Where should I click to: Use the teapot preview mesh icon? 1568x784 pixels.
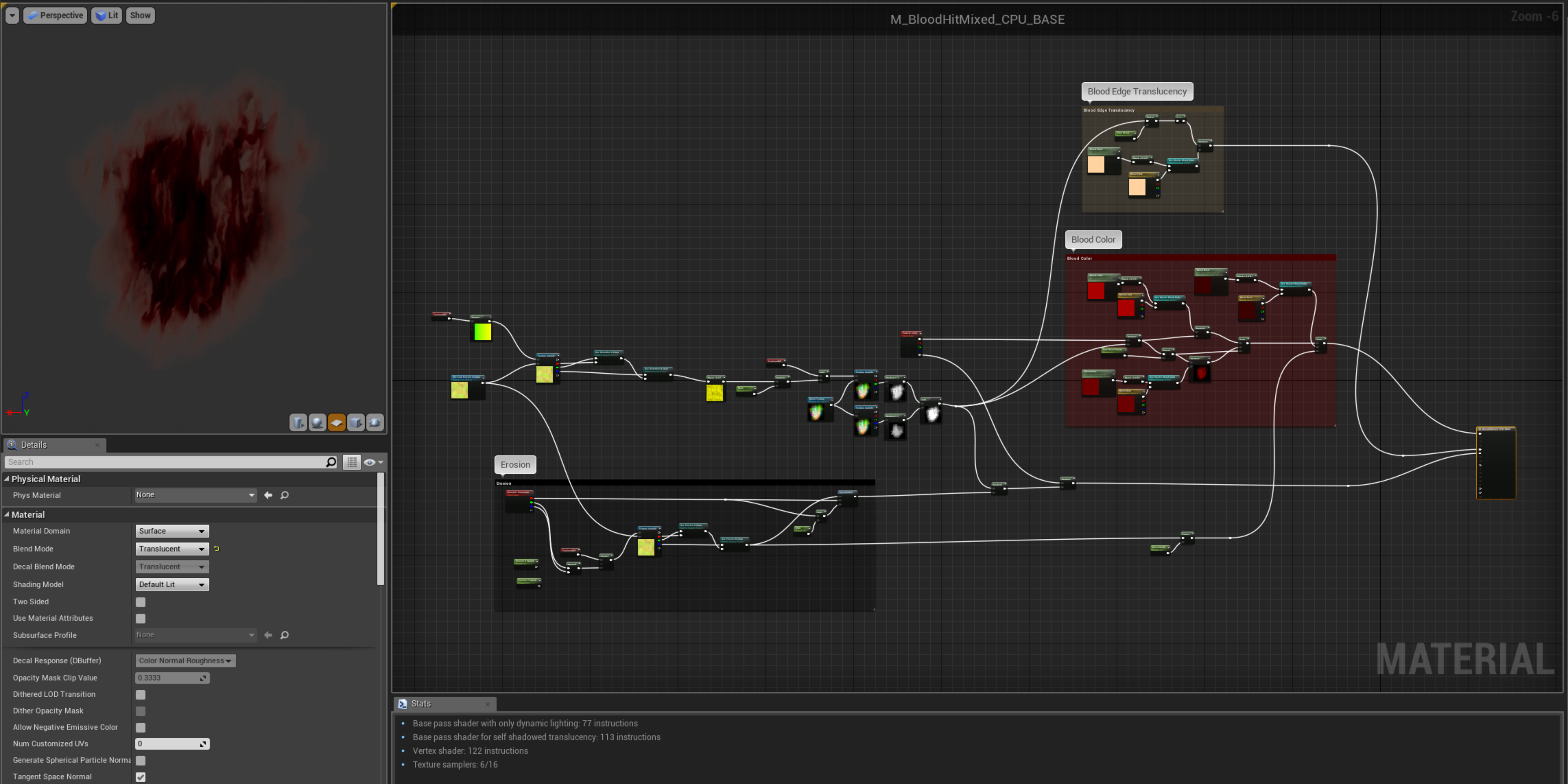tap(375, 423)
